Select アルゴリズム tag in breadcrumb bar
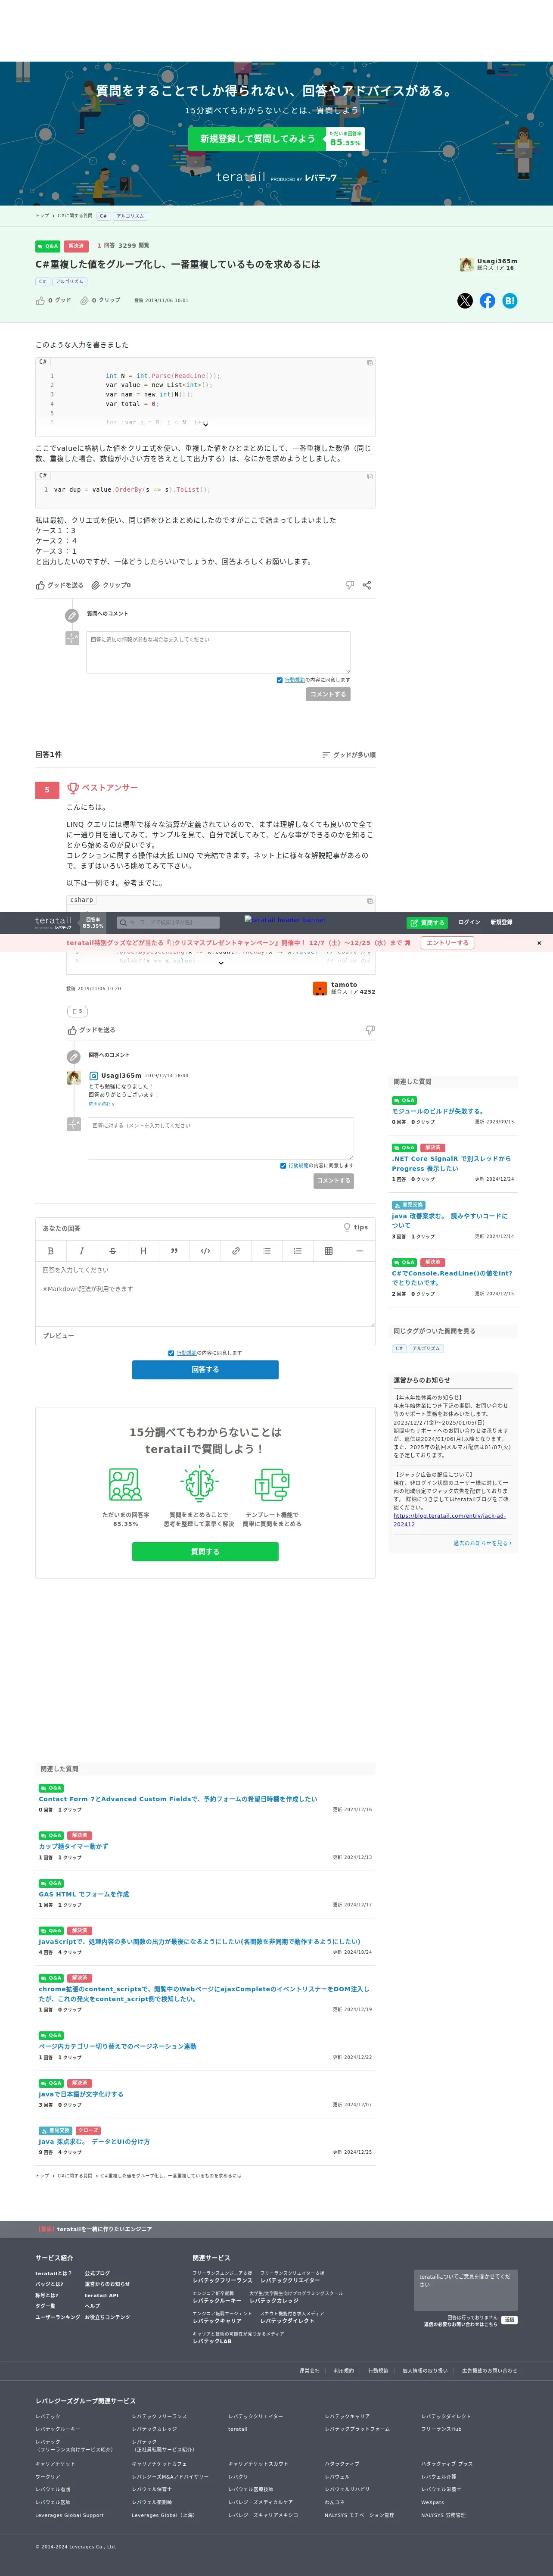Screen dimensions: 553x2576 coord(130,216)
